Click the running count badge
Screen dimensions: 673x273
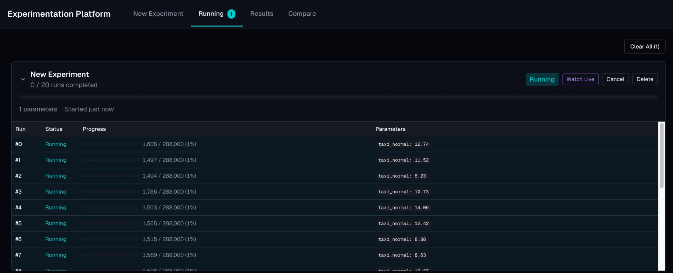231,14
